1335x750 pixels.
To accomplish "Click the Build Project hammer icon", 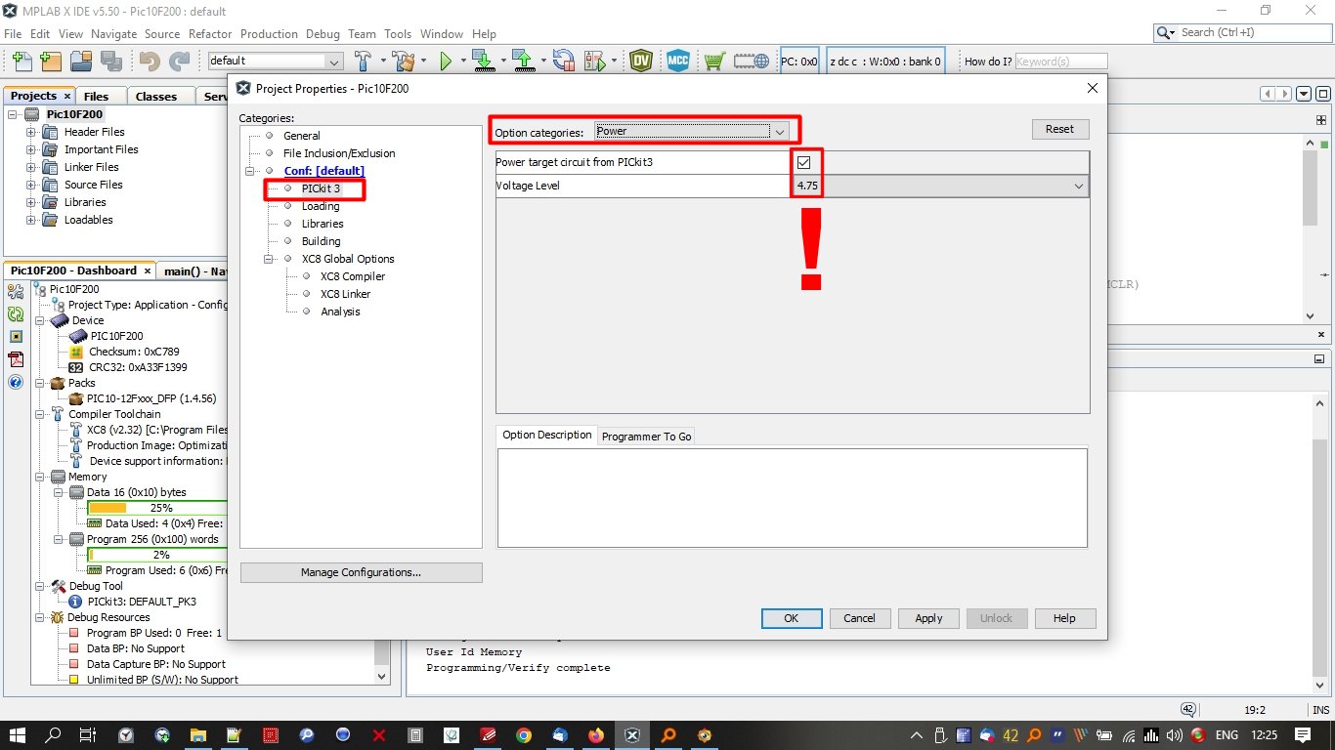I will click(x=363, y=61).
